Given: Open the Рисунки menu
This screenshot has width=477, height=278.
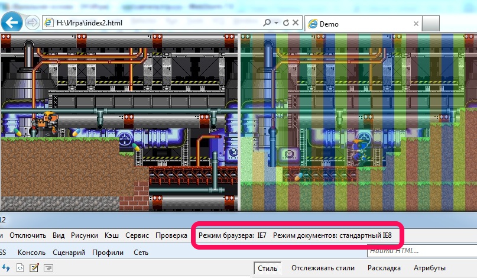Looking at the screenshot, I should [85, 235].
